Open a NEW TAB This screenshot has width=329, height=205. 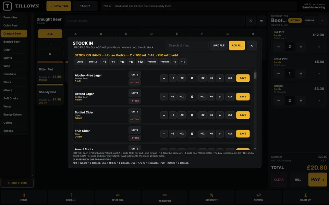pos(59,6)
